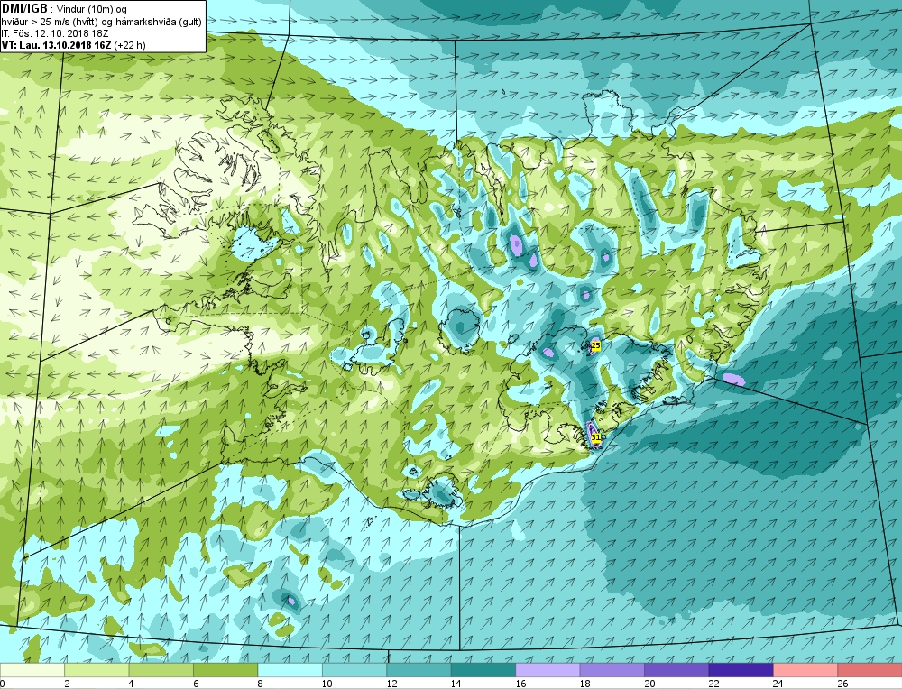Click the '6' label on the scale

(x=196, y=684)
